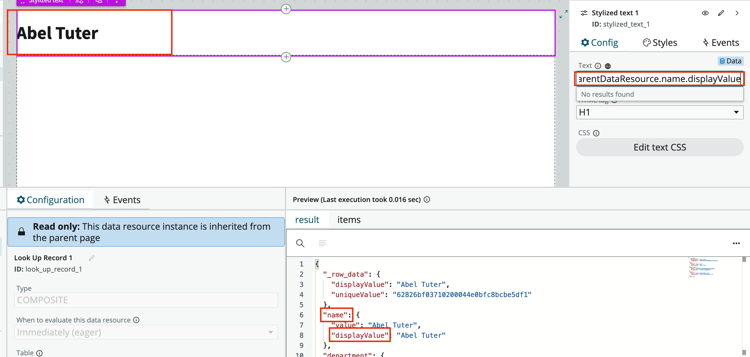Image resolution: width=750 pixels, height=357 pixels.
Task: Select the search icon in the preview result panel
Action: [300, 243]
